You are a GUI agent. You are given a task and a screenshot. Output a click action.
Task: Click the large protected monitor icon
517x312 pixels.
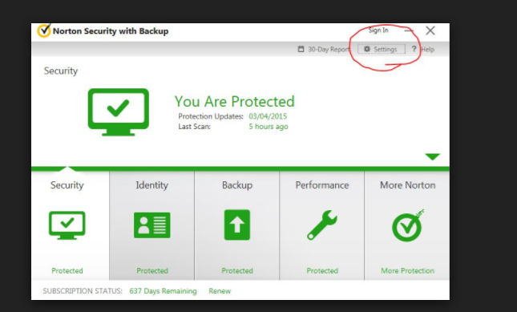coord(119,112)
